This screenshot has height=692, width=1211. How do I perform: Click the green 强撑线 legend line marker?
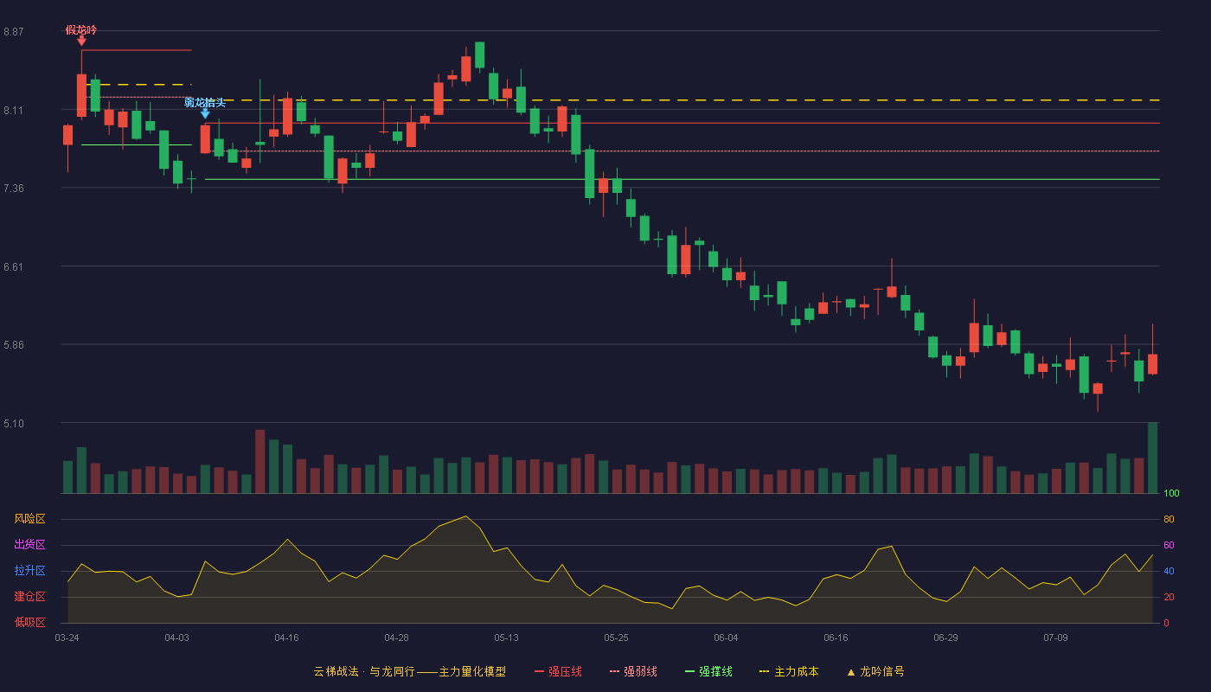pyautogui.click(x=689, y=671)
